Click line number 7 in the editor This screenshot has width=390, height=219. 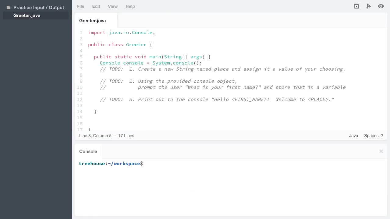[81, 69]
